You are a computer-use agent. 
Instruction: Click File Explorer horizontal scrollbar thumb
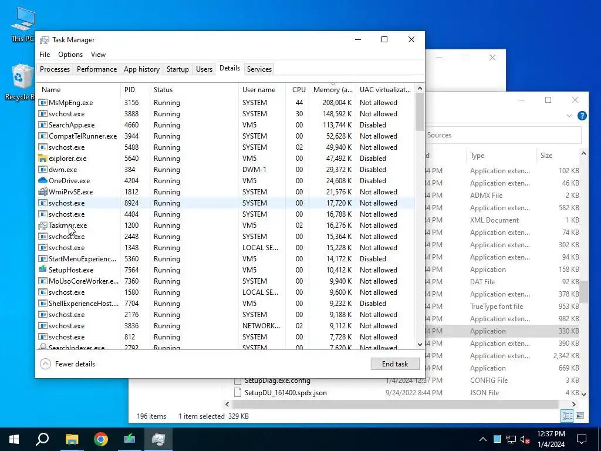[x=395, y=404]
